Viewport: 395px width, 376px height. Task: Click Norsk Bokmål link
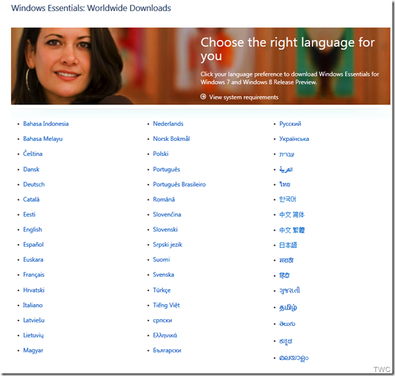click(171, 139)
